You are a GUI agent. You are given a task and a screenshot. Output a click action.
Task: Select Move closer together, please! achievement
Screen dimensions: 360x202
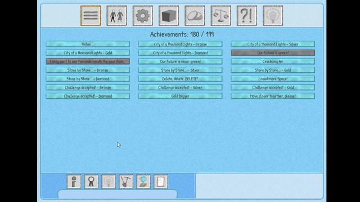pyautogui.click(x=273, y=96)
